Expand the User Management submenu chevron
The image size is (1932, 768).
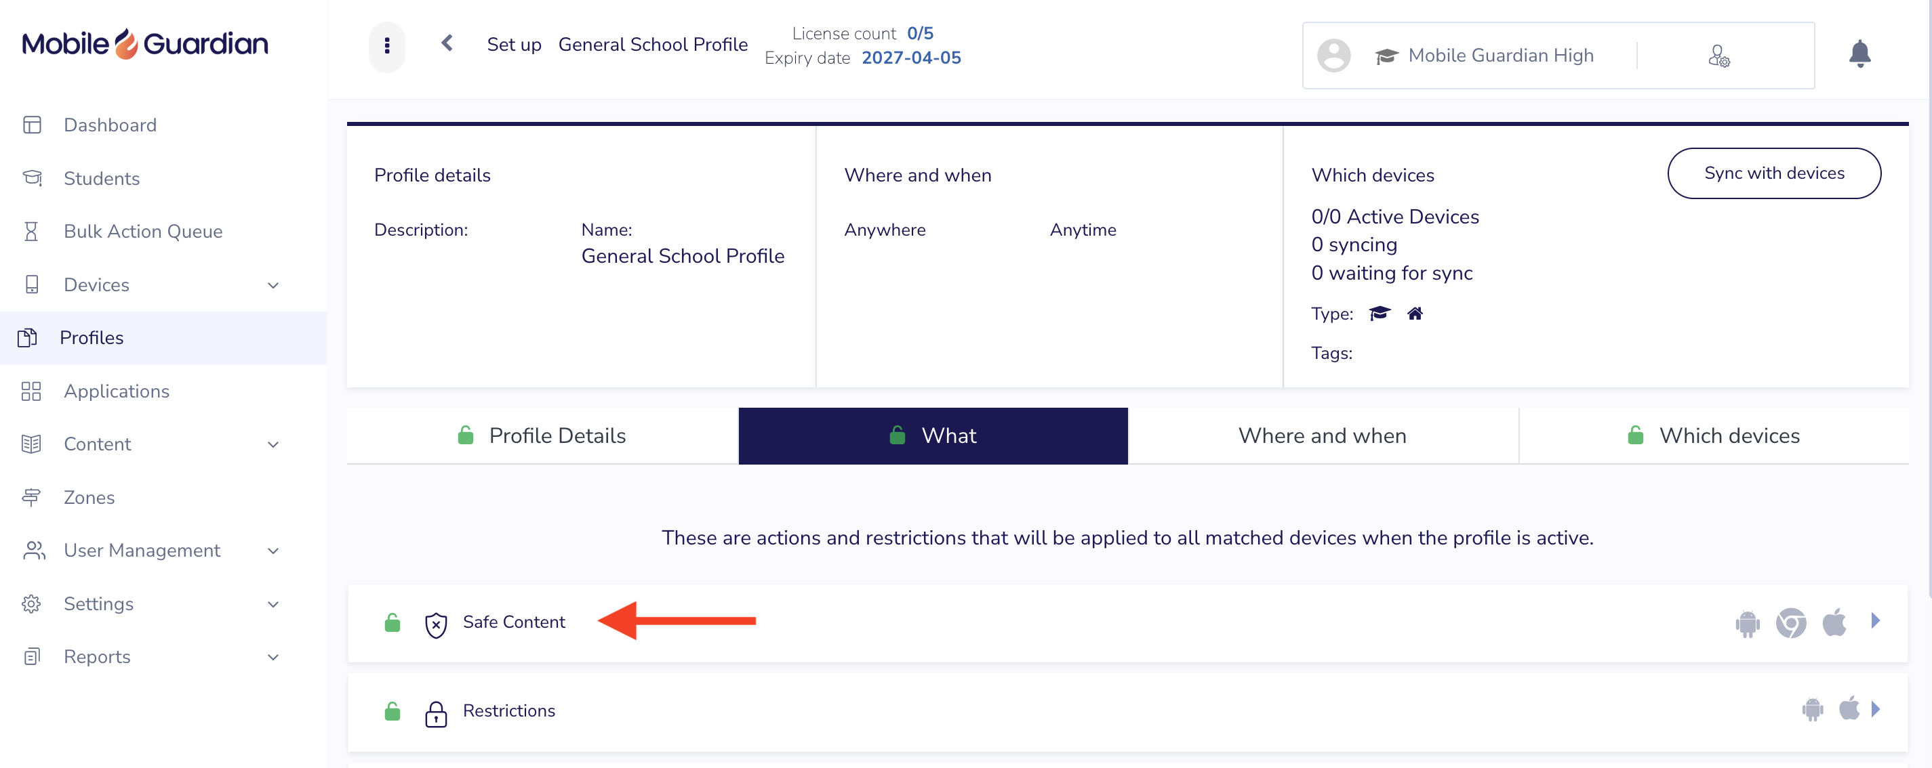273,551
